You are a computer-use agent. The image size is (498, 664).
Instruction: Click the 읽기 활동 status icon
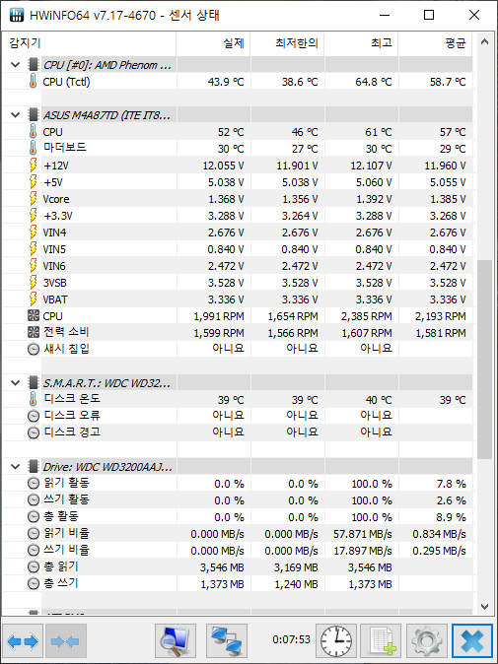(34, 483)
